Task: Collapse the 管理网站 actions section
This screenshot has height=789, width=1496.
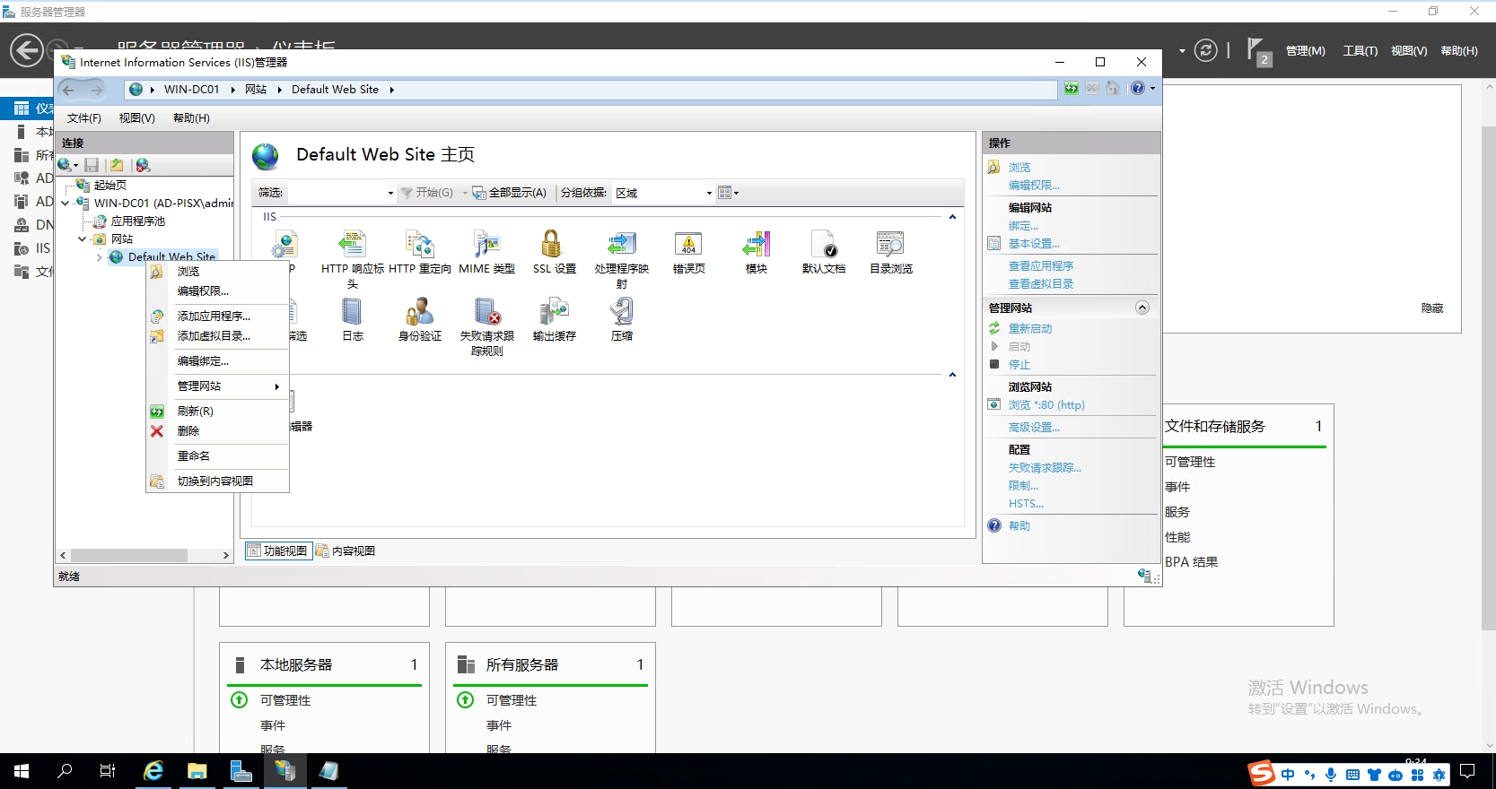Action: [1142, 308]
